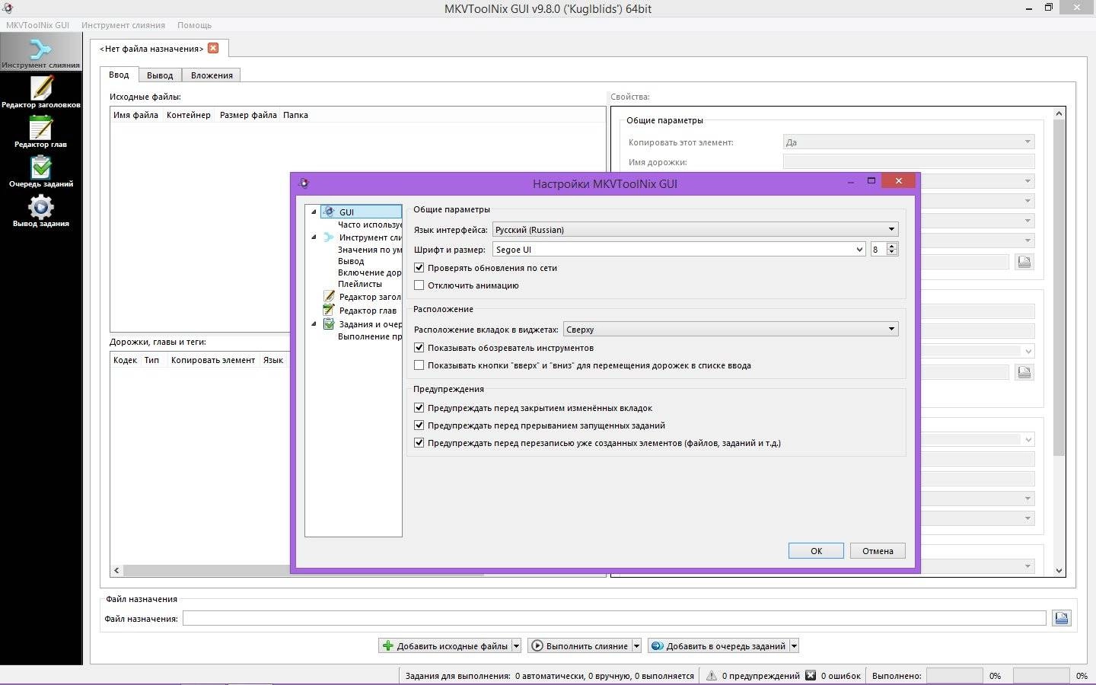Click the font size spinner up arrow
The height and width of the screenshot is (685, 1096).
click(x=892, y=245)
